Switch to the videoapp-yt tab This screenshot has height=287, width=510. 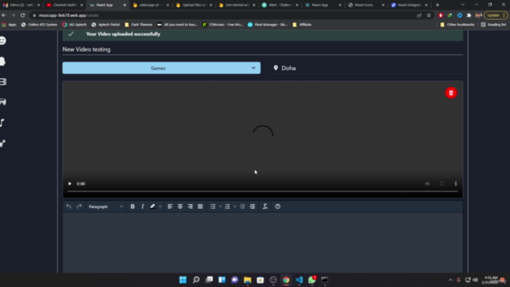click(x=151, y=5)
